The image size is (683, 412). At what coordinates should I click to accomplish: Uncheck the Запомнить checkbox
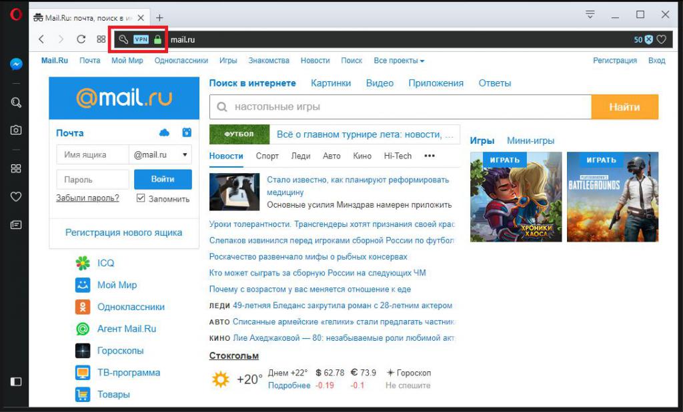[141, 198]
